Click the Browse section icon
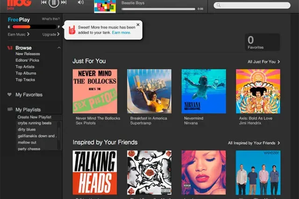 (x=9, y=48)
